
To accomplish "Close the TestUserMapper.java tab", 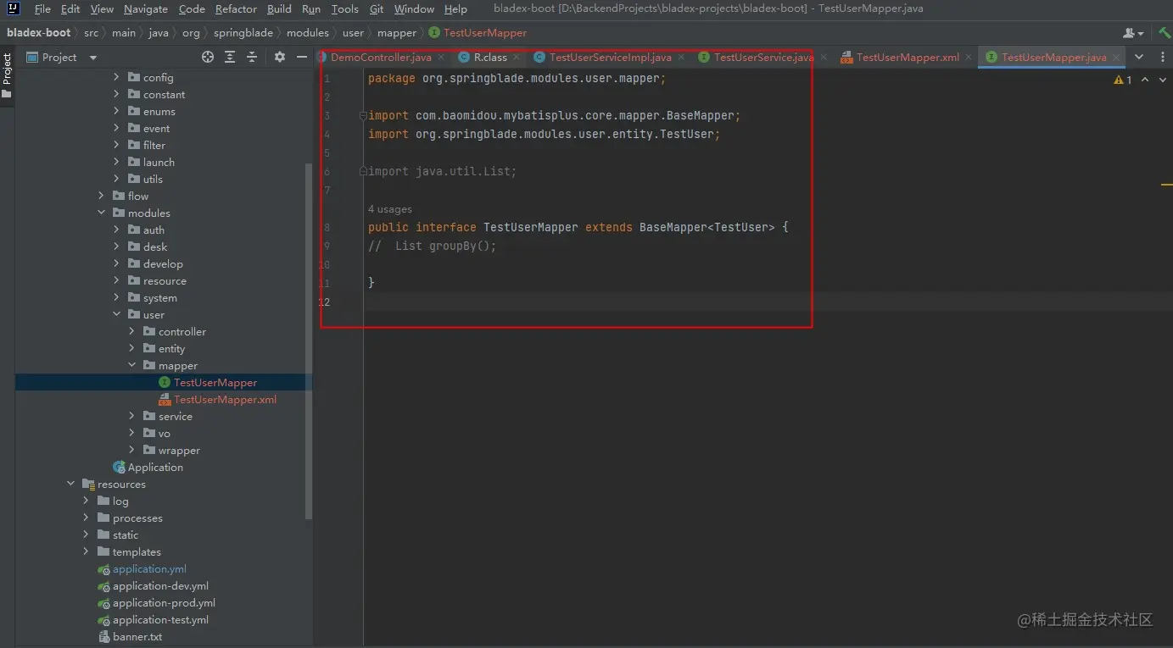I will click(x=1116, y=58).
